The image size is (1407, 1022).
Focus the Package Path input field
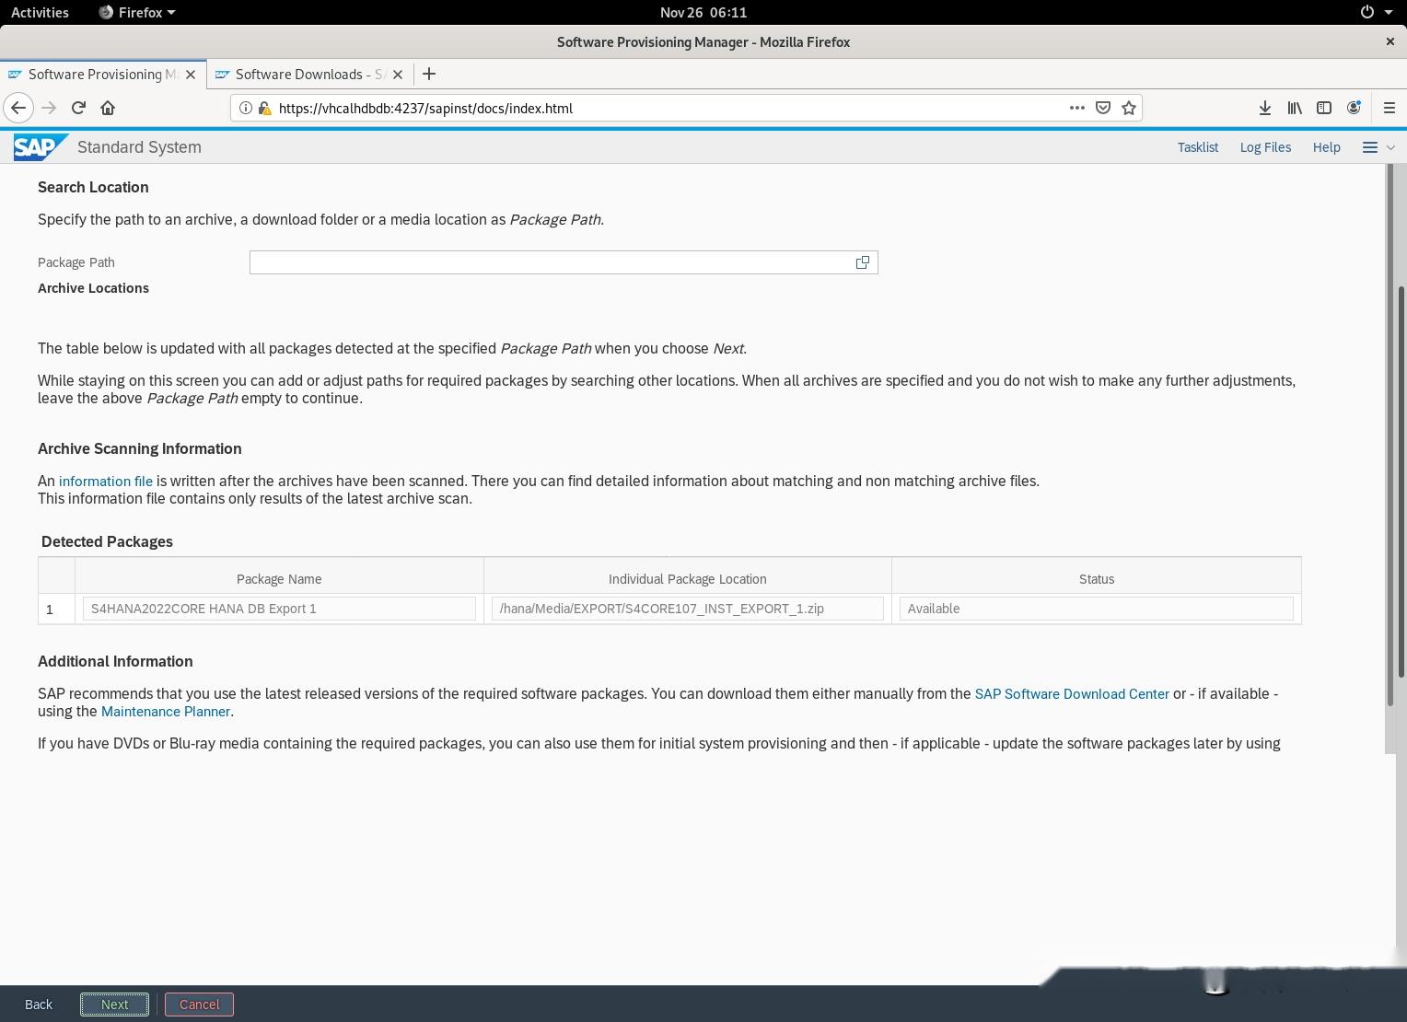(x=564, y=262)
